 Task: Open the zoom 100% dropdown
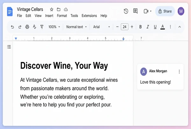(54, 27)
